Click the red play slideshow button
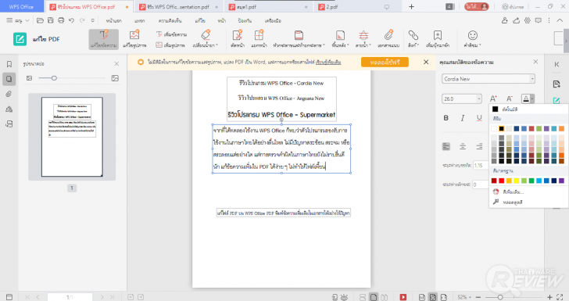 [403, 297]
